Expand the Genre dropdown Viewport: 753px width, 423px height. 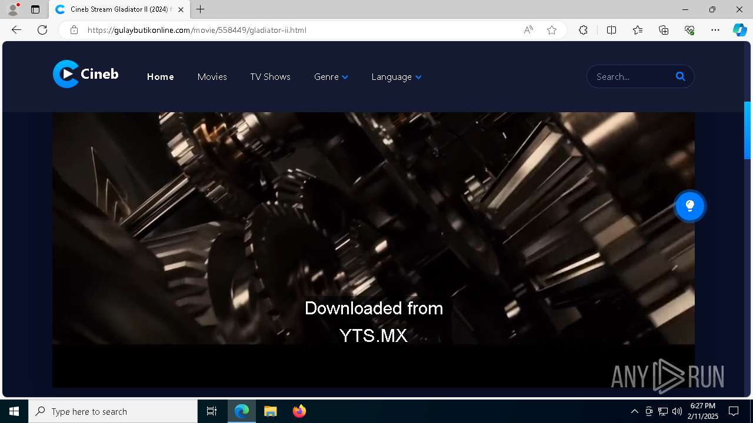[x=331, y=77]
